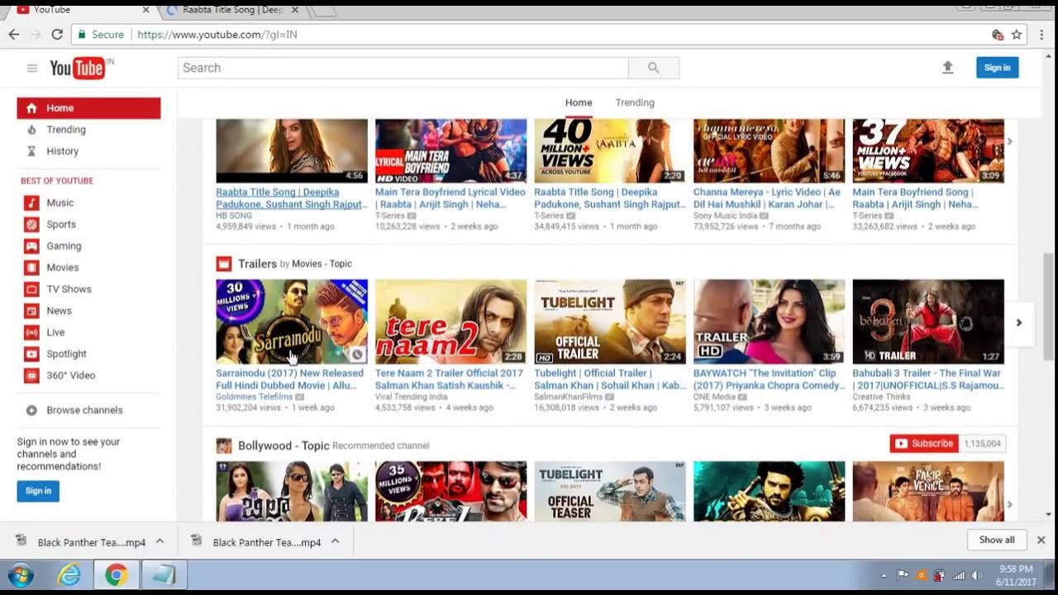Open Bahubali 3 Trailer title link
Screen dimensions: 1058x595
click(x=927, y=379)
